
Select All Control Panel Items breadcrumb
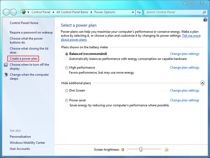coord(72,12)
